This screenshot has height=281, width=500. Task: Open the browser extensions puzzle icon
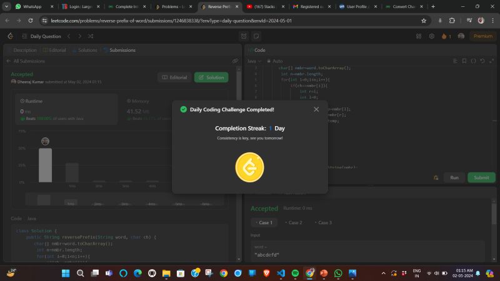[x=452, y=21]
